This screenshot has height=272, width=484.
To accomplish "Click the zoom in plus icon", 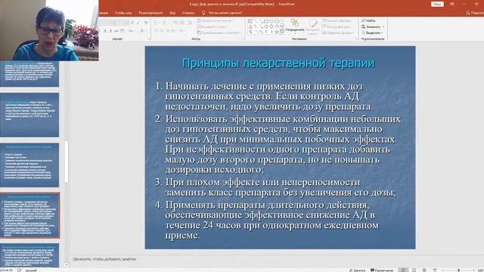I will 474,270.
